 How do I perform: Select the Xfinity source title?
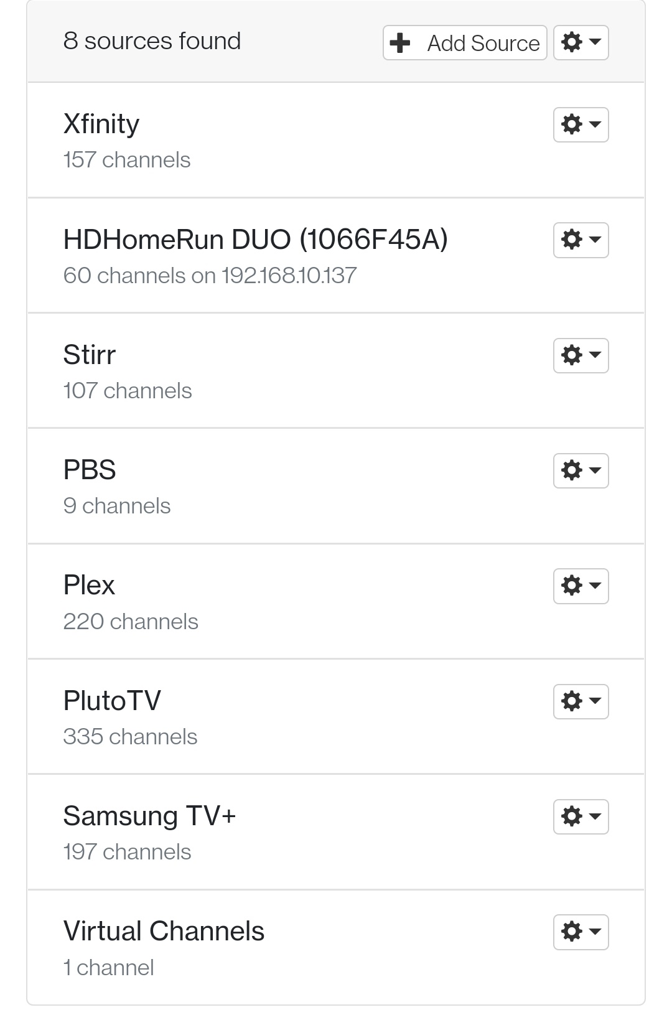coord(101,124)
